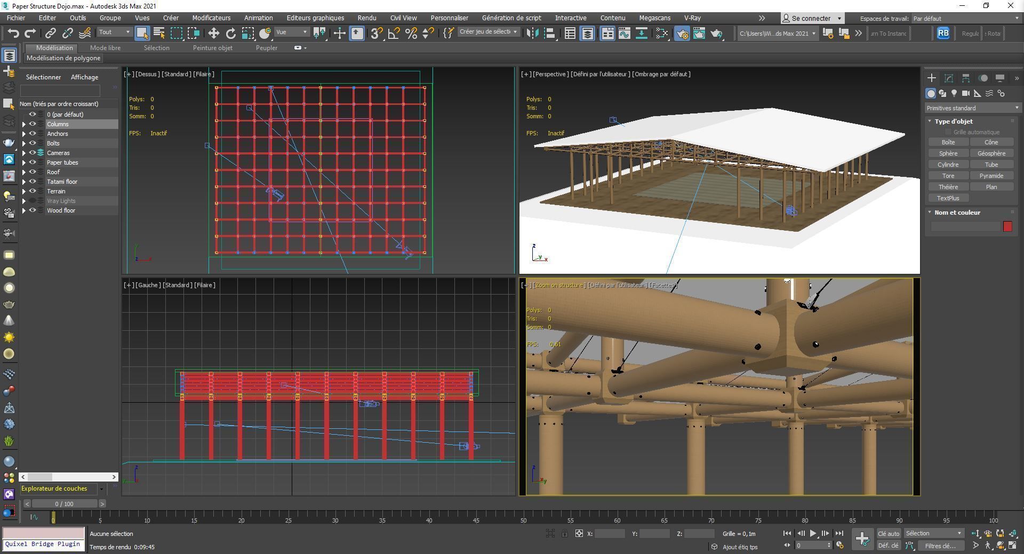
Task: Switch to the Peinture objet ribbon tab
Action: (x=212, y=48)
